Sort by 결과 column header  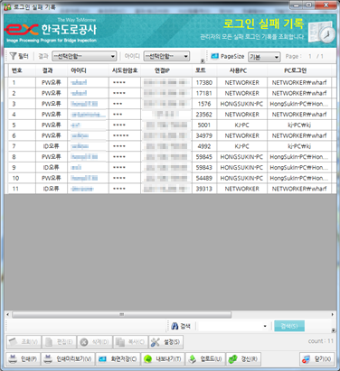coord(52,70)
